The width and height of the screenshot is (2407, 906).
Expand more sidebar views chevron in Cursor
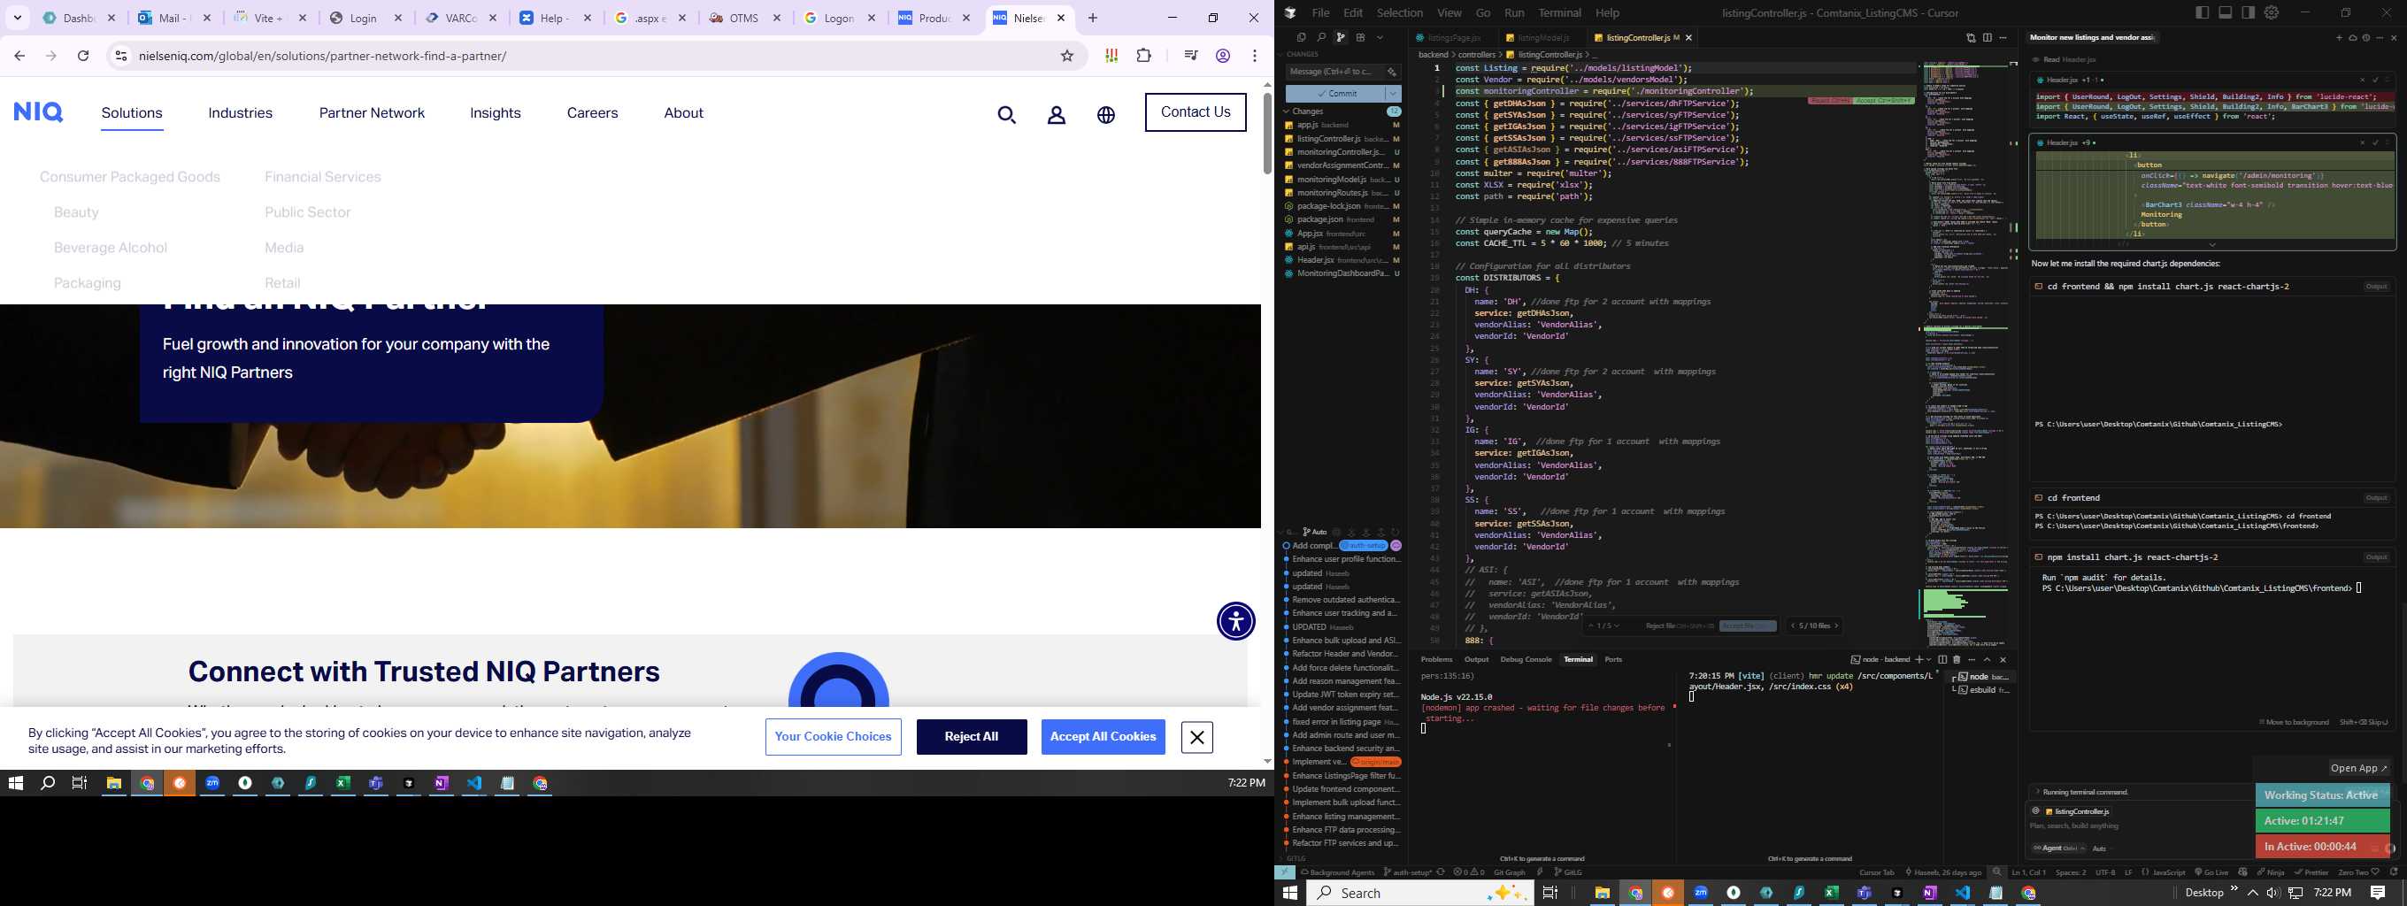1380,38
